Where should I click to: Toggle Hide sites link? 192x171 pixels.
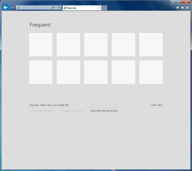157,105
